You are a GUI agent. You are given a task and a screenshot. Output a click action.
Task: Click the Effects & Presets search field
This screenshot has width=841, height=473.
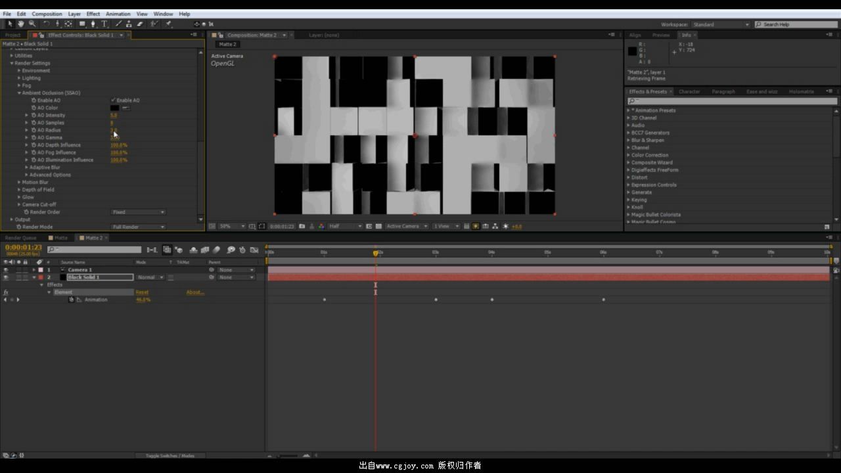click(x=733, y=101)
